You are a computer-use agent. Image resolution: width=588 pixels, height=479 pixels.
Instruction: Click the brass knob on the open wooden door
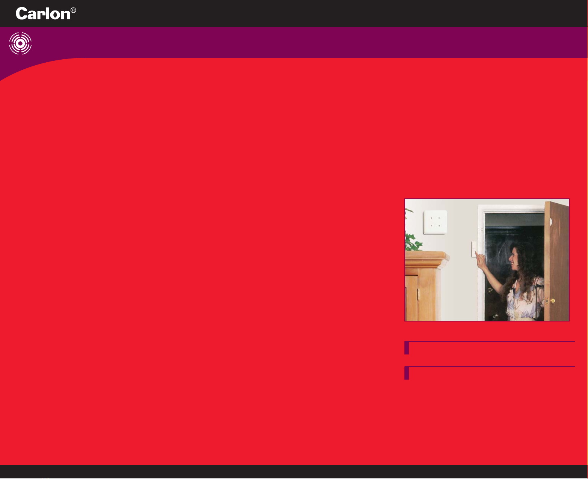(552, 300)
